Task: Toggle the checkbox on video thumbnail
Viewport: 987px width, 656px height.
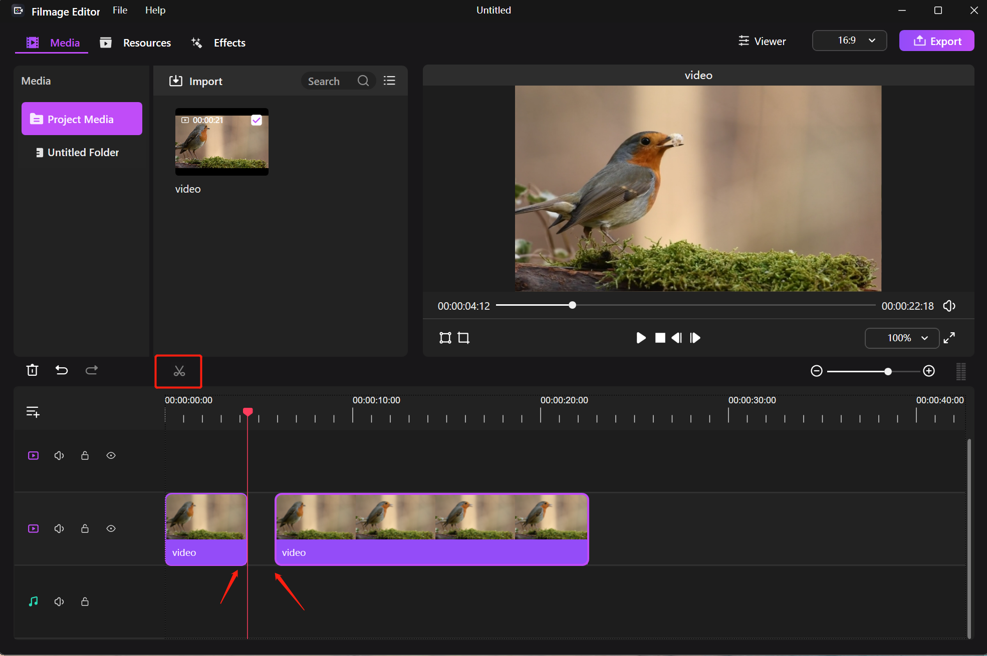Action: 257,120
